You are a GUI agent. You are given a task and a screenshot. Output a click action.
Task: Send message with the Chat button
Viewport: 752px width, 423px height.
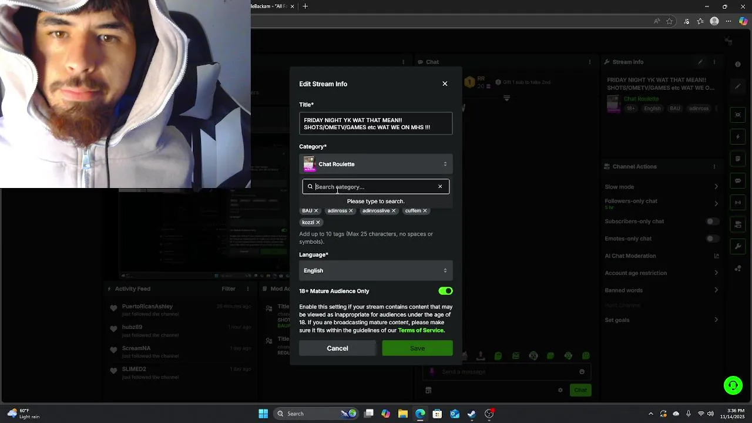tap(580, 390)
